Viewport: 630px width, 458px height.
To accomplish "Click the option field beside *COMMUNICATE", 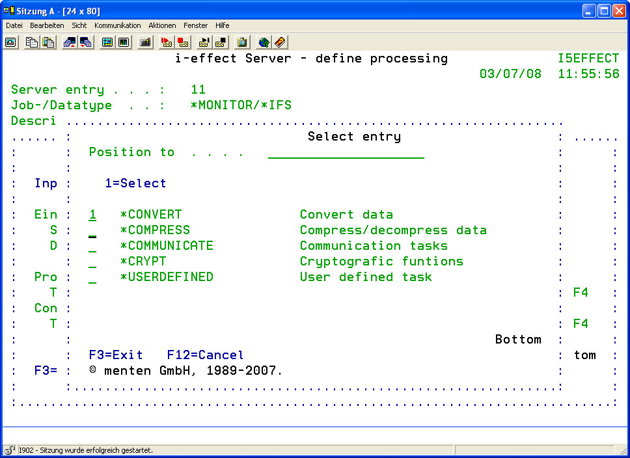I will pyautogui.click(x=92, y=246).
